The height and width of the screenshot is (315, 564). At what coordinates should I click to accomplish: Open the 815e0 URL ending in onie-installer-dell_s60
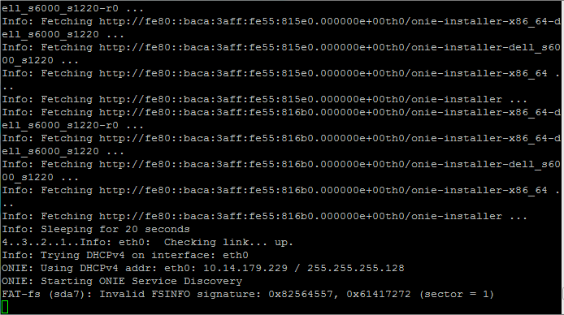click(329, 47)
